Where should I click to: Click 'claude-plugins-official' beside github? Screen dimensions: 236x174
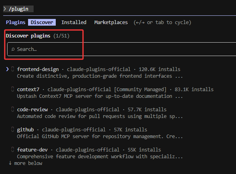tap(74, 130)
